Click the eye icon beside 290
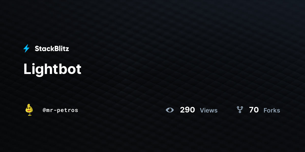The height and width of the screenshot is (152, 305). tap(170, 110)
